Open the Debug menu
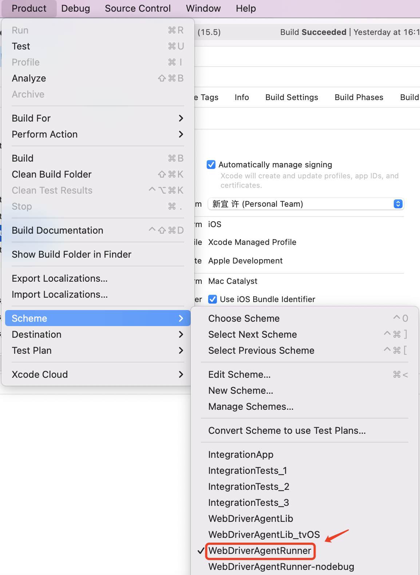Image resolution: width=420 pixels, height=575 pixels. pyautogui.click(x=76, y=8)
